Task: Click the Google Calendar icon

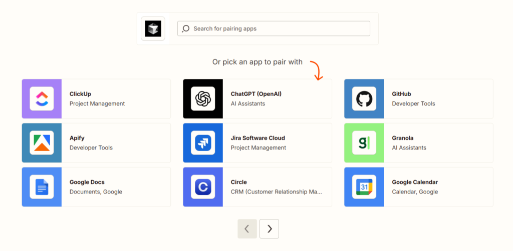Action: [x=364, y=186]
